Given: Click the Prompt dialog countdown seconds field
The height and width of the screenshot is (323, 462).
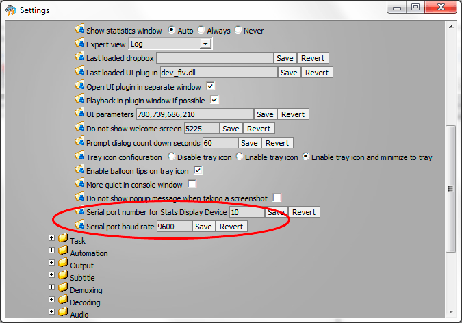Looking at the screenshot, I should tap(219, 143).
